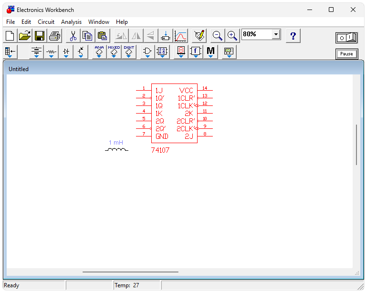The image size is (366, 293).
Task: Open the Favorites parts bin
Action: pyautogui.click(x=10, y=52)
